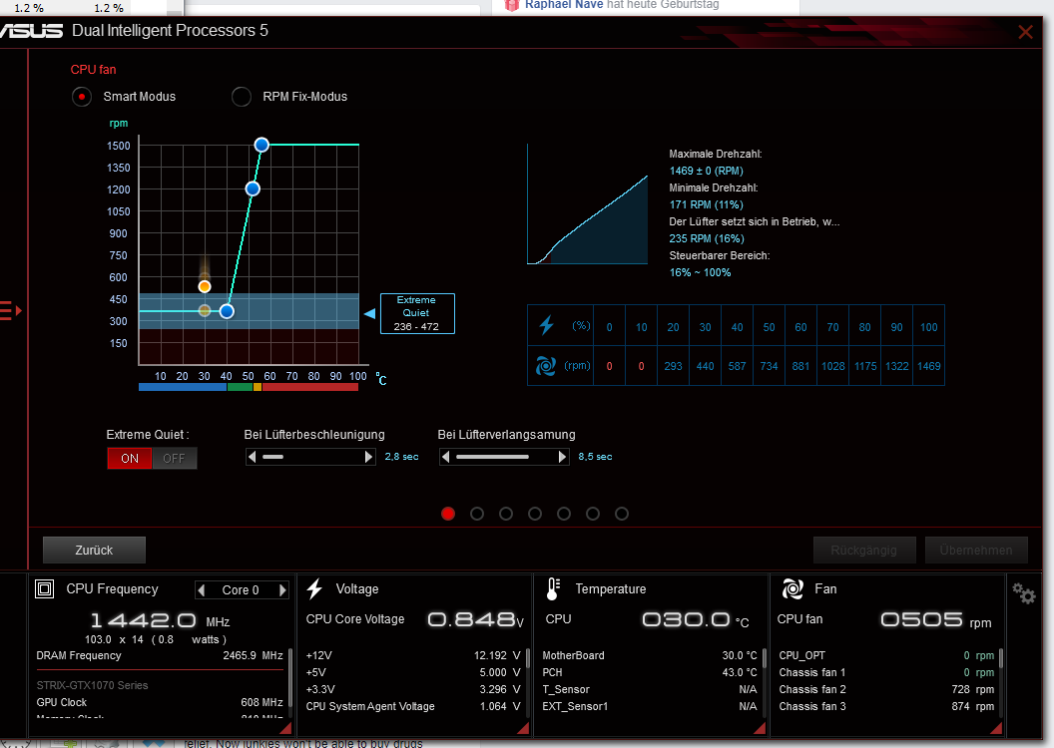This screenshot has height=748, width=1054.
Task: Select next core with right arrow
Action: [283, 590]
